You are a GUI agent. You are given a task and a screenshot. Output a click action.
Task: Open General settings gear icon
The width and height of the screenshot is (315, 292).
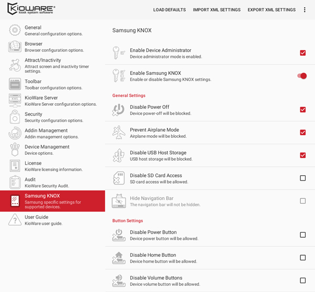(x=15, y=30)
